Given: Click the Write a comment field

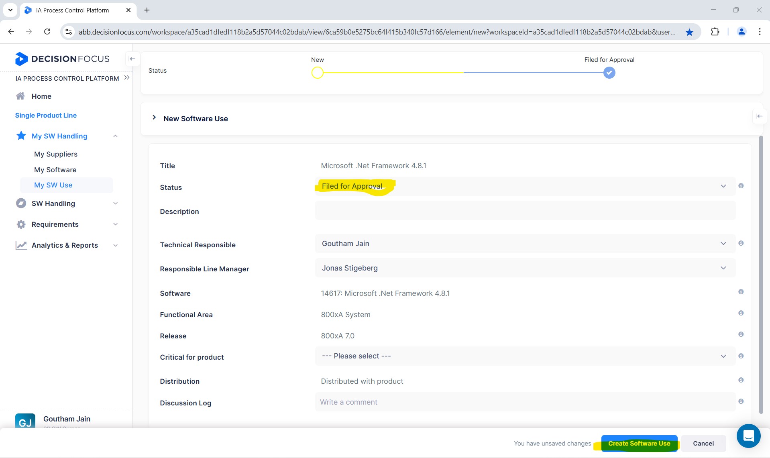Looking at the screenshot, I should (x=525, y=402).
